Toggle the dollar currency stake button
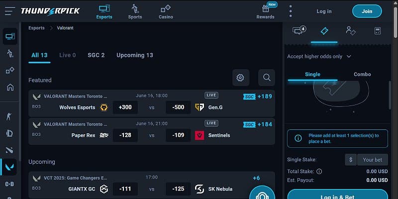Viewport: 398px width, 199px height. pos(351,160)
